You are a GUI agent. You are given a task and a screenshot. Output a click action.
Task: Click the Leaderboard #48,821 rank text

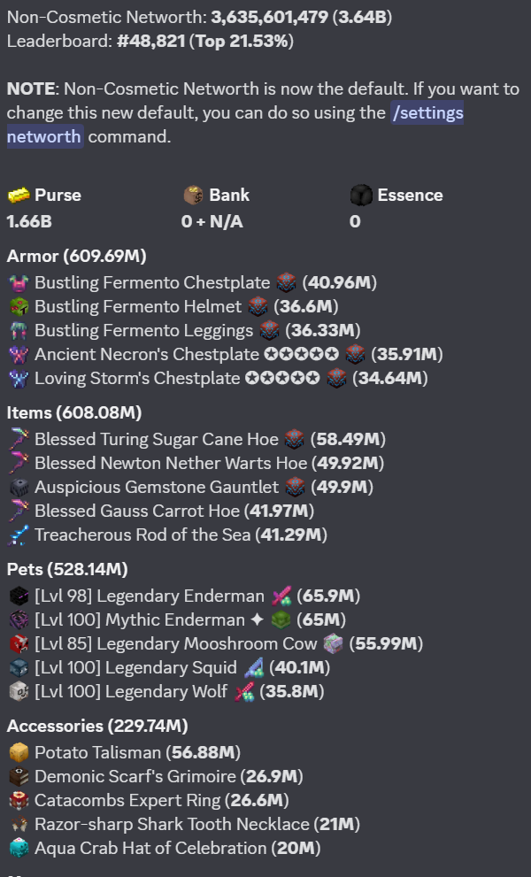[x=150, y=41]
